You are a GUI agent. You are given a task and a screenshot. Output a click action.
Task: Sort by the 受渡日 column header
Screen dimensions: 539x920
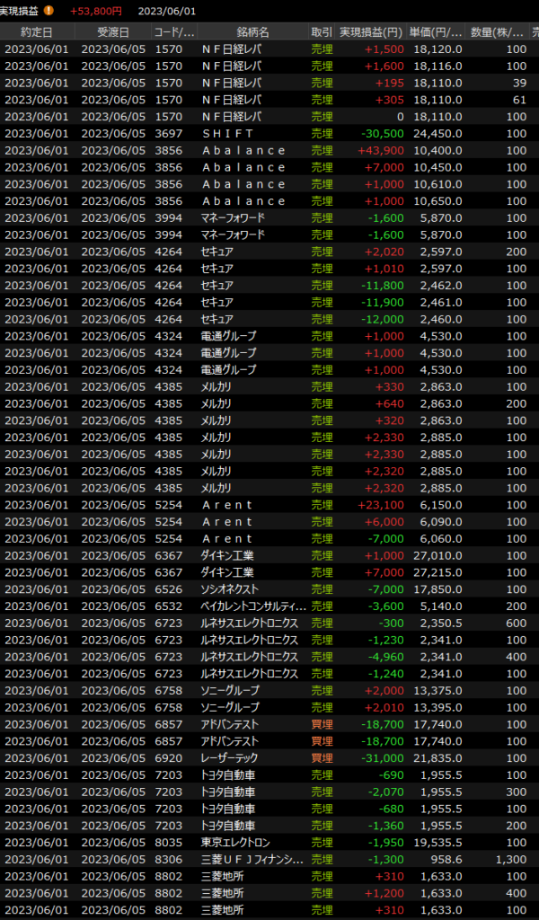(112, 31)
